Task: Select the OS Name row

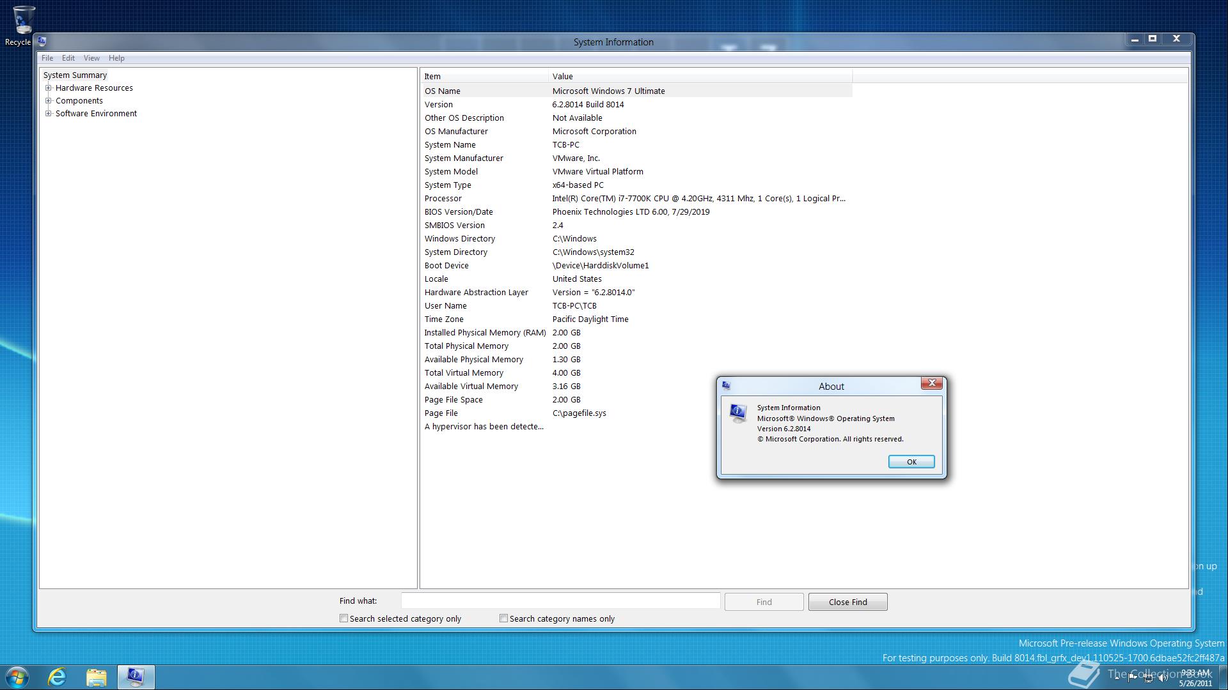Action: click(636, 91)
